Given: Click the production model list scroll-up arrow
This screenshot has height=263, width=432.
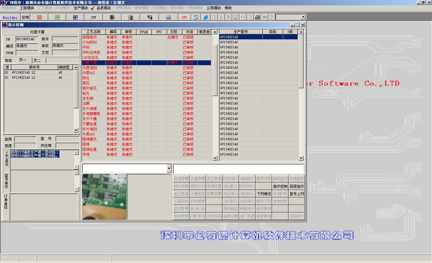Looking at the screenshot, I should point(301,32).
